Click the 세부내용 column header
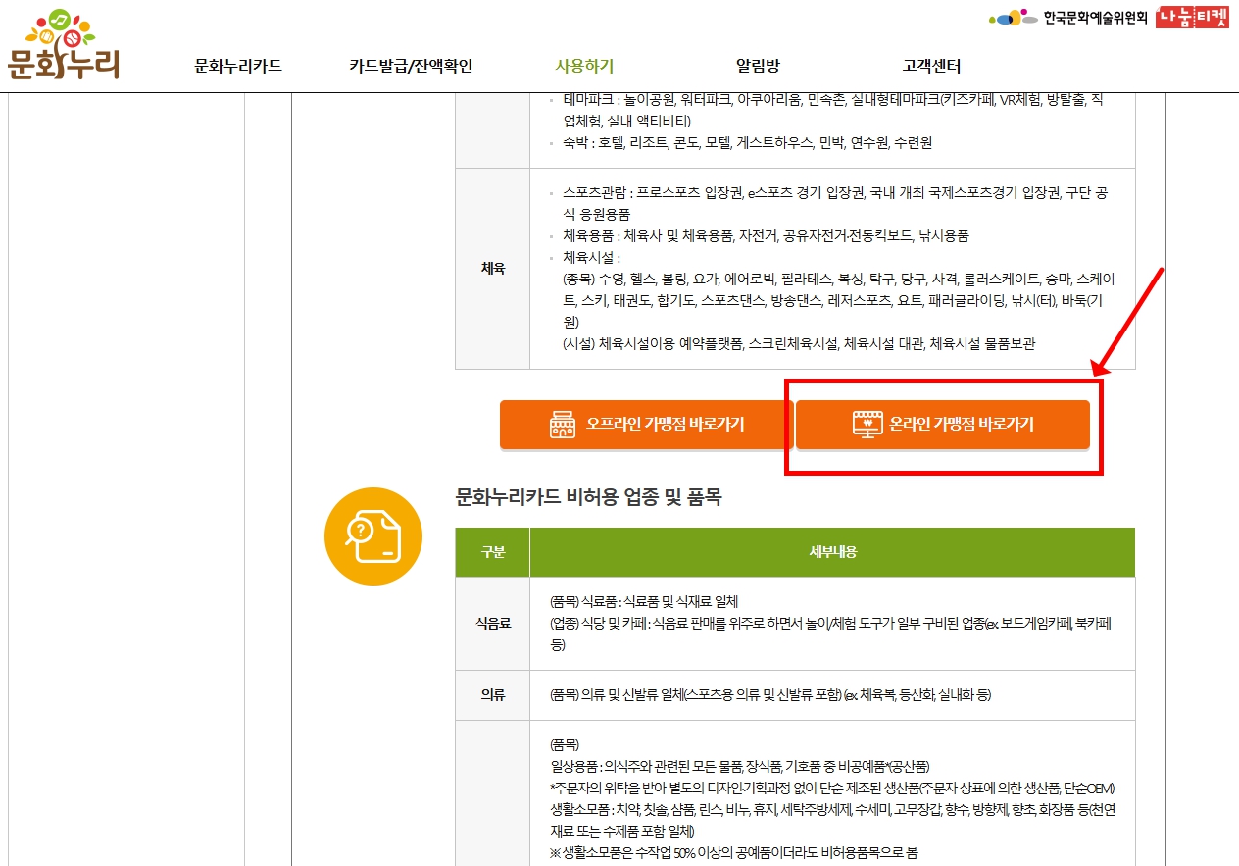Viewport: 1239px width, 866px height. (x=832, y=552)
